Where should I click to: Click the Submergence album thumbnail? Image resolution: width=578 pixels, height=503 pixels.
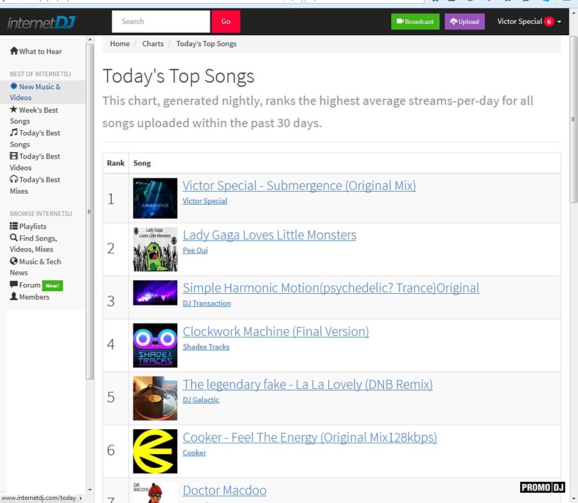[155, 198]
